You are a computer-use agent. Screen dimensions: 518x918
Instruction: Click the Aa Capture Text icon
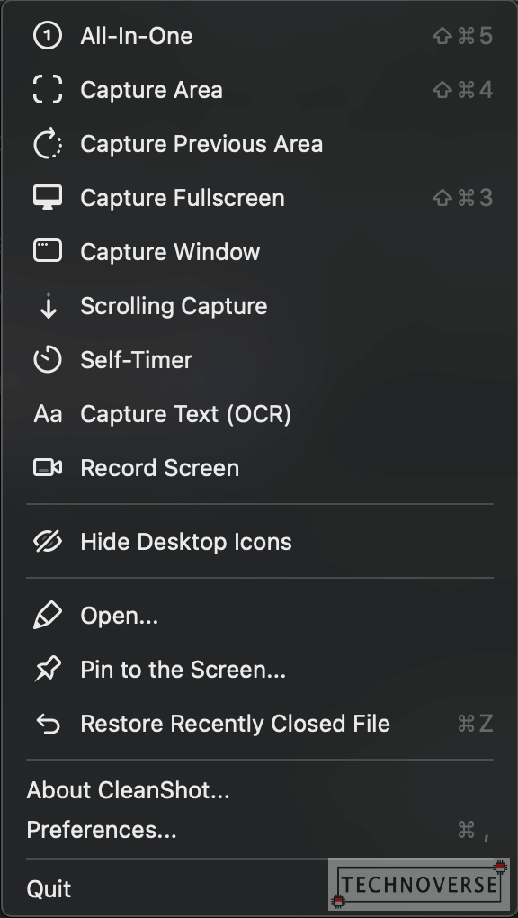coord(48,414)
